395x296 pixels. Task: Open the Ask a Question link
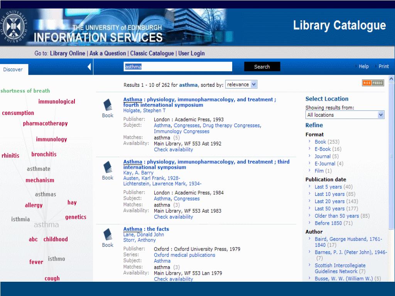(108, 53)
